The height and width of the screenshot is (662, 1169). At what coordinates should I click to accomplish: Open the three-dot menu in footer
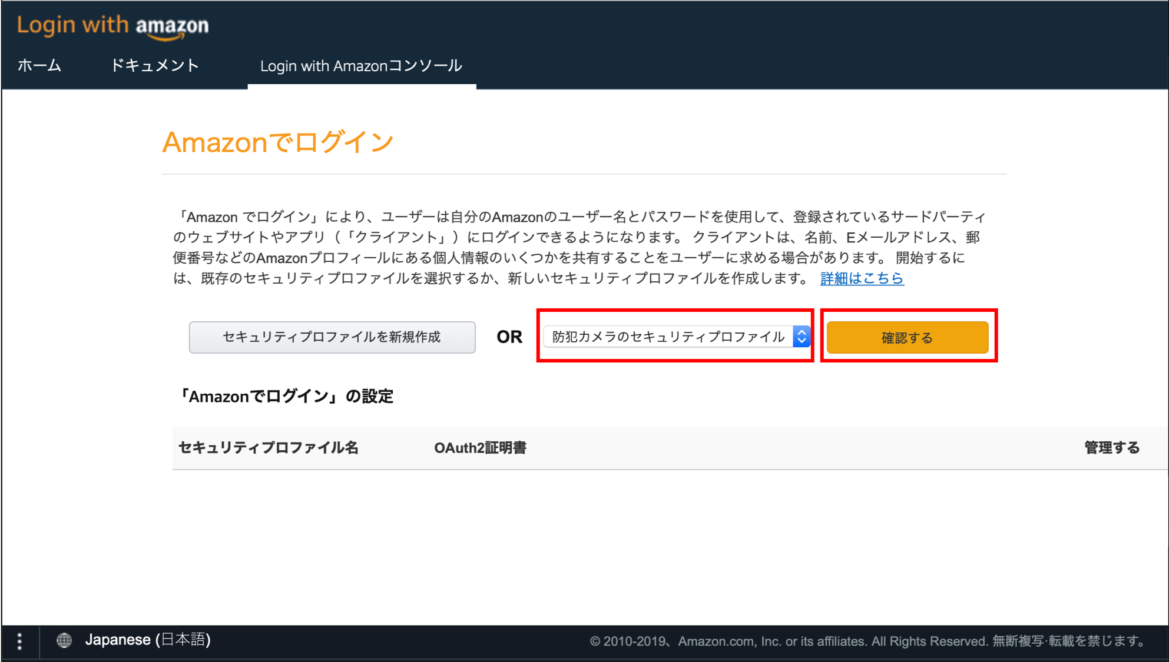(x=20, y=641)
